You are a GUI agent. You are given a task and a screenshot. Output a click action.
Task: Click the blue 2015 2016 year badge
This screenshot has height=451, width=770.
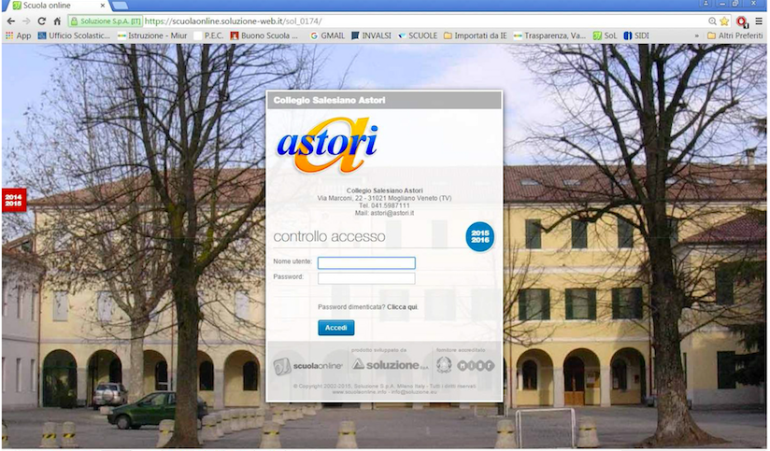pyautogui.click(x=479, y=236)
